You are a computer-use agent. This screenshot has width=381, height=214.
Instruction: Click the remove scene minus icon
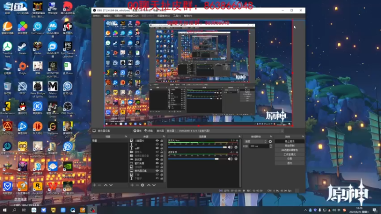point(100,185)
